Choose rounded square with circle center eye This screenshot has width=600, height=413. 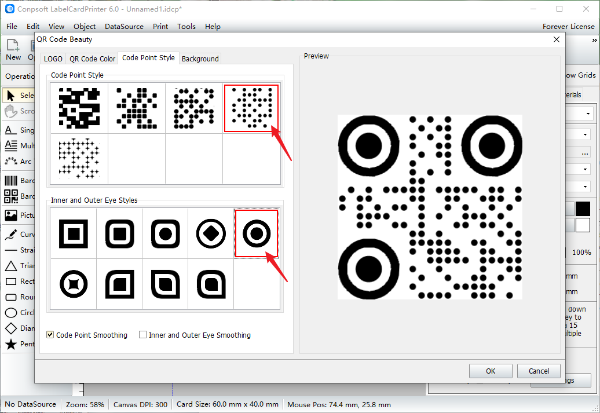pos(165,233)
